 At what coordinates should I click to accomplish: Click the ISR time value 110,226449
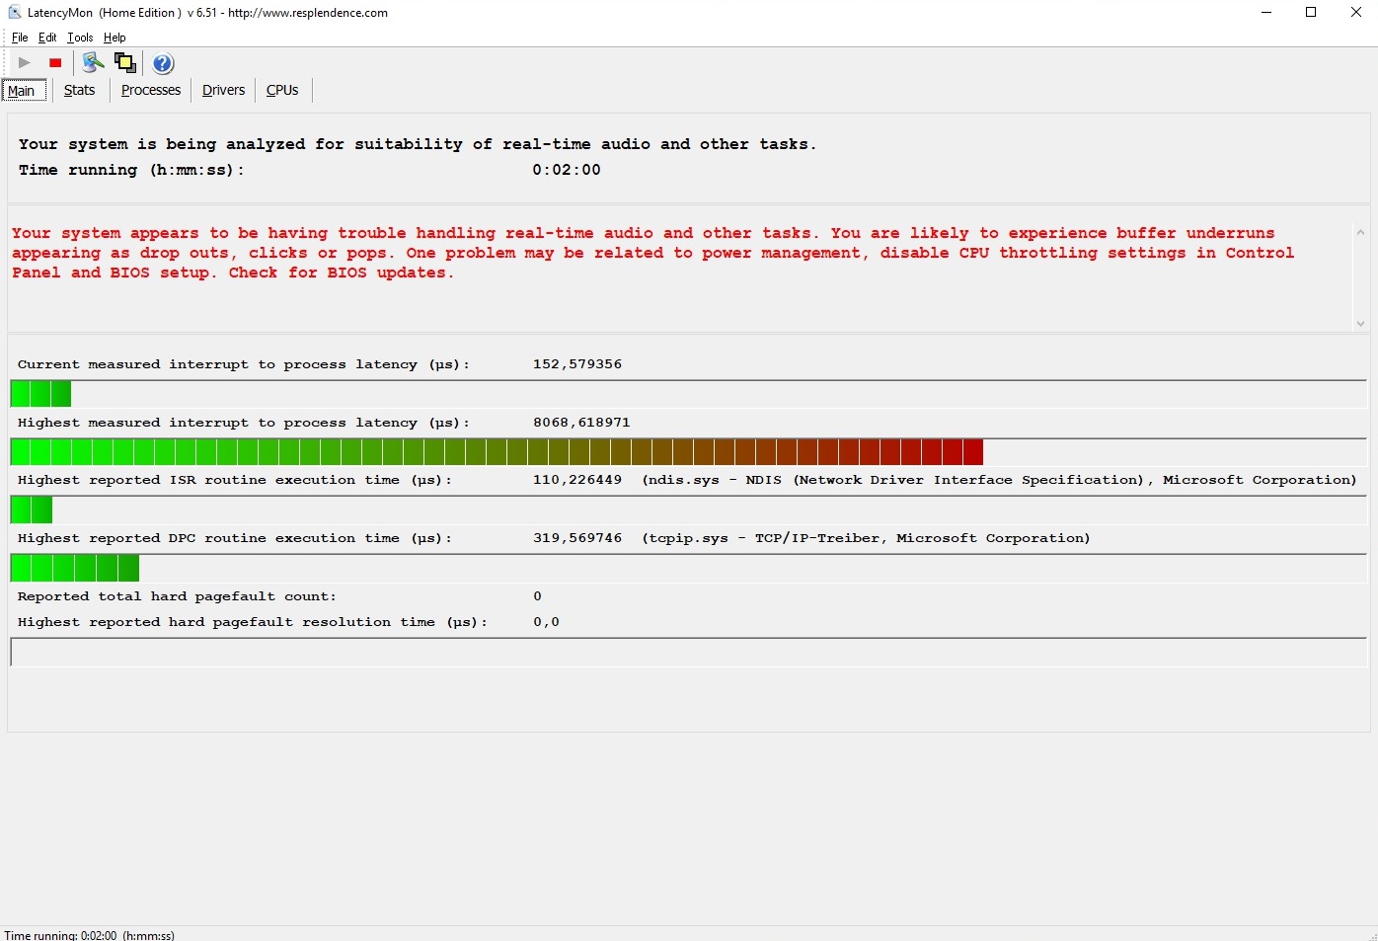[577, 480]
